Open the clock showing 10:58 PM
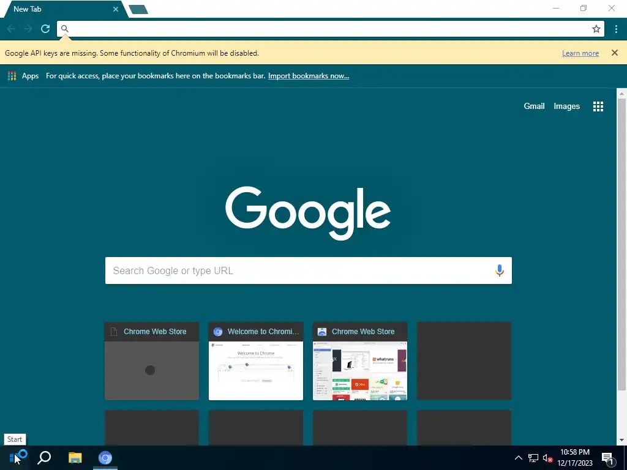The height and width of the screenshot is (470, 627). 574,458
